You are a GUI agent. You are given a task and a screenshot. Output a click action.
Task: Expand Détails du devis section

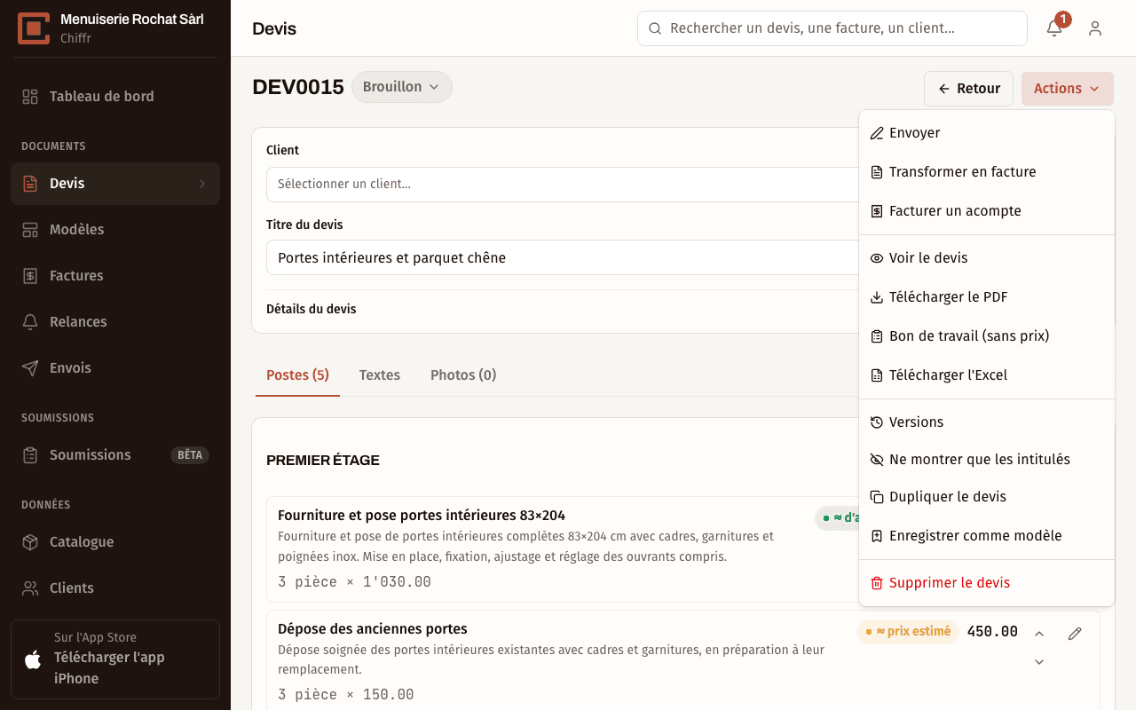click(312, 310)
